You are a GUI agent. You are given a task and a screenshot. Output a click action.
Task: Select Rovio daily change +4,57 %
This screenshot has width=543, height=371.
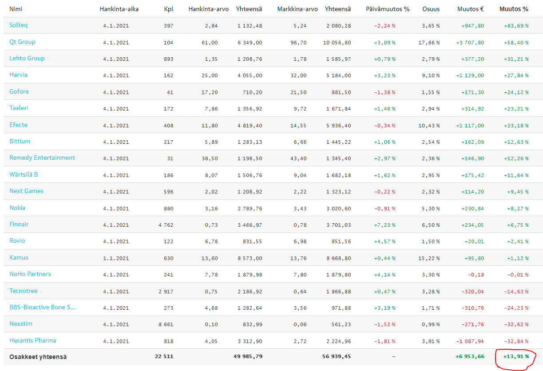[x=384, y=241]
